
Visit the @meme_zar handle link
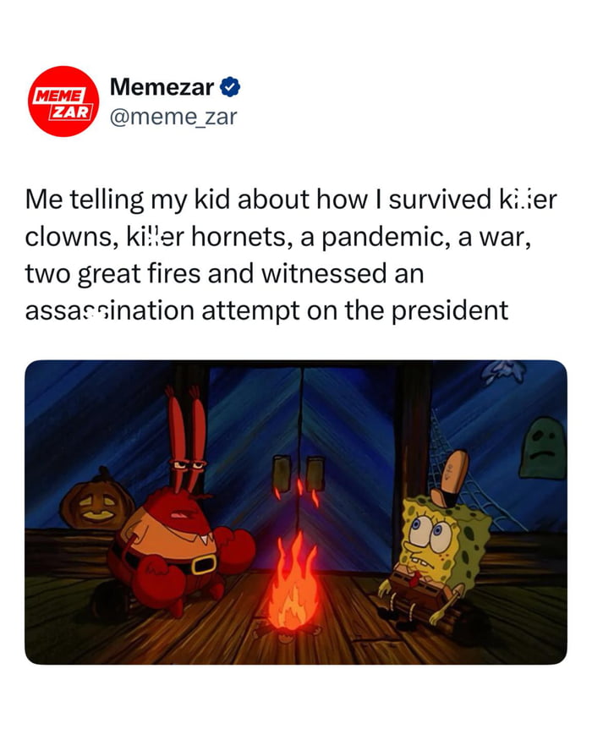[x=173, y=117]
